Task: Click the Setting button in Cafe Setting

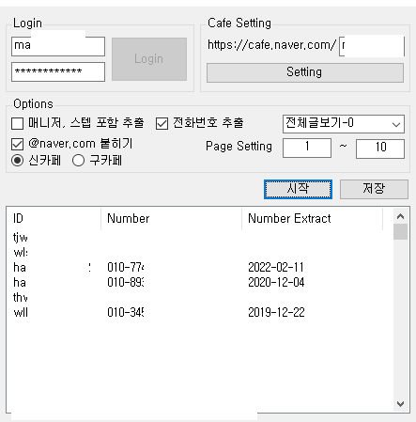Action: tap(305, 72)
